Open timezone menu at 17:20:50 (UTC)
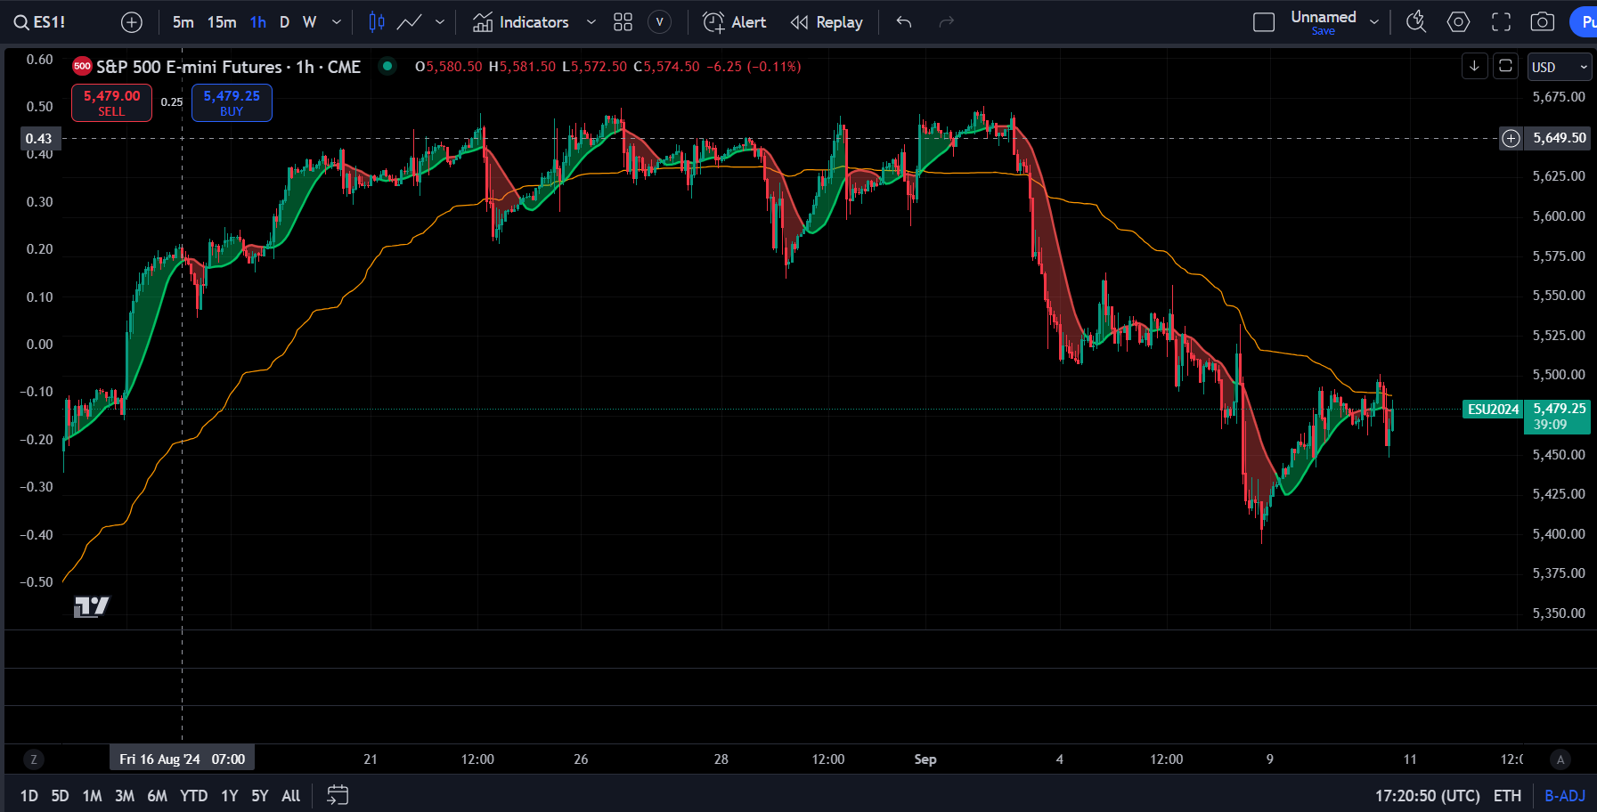 click(1427, 796)
